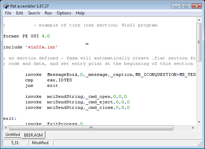205x149 pixels.
Task: Click the 'cmp' instruction
Action: 29,80
